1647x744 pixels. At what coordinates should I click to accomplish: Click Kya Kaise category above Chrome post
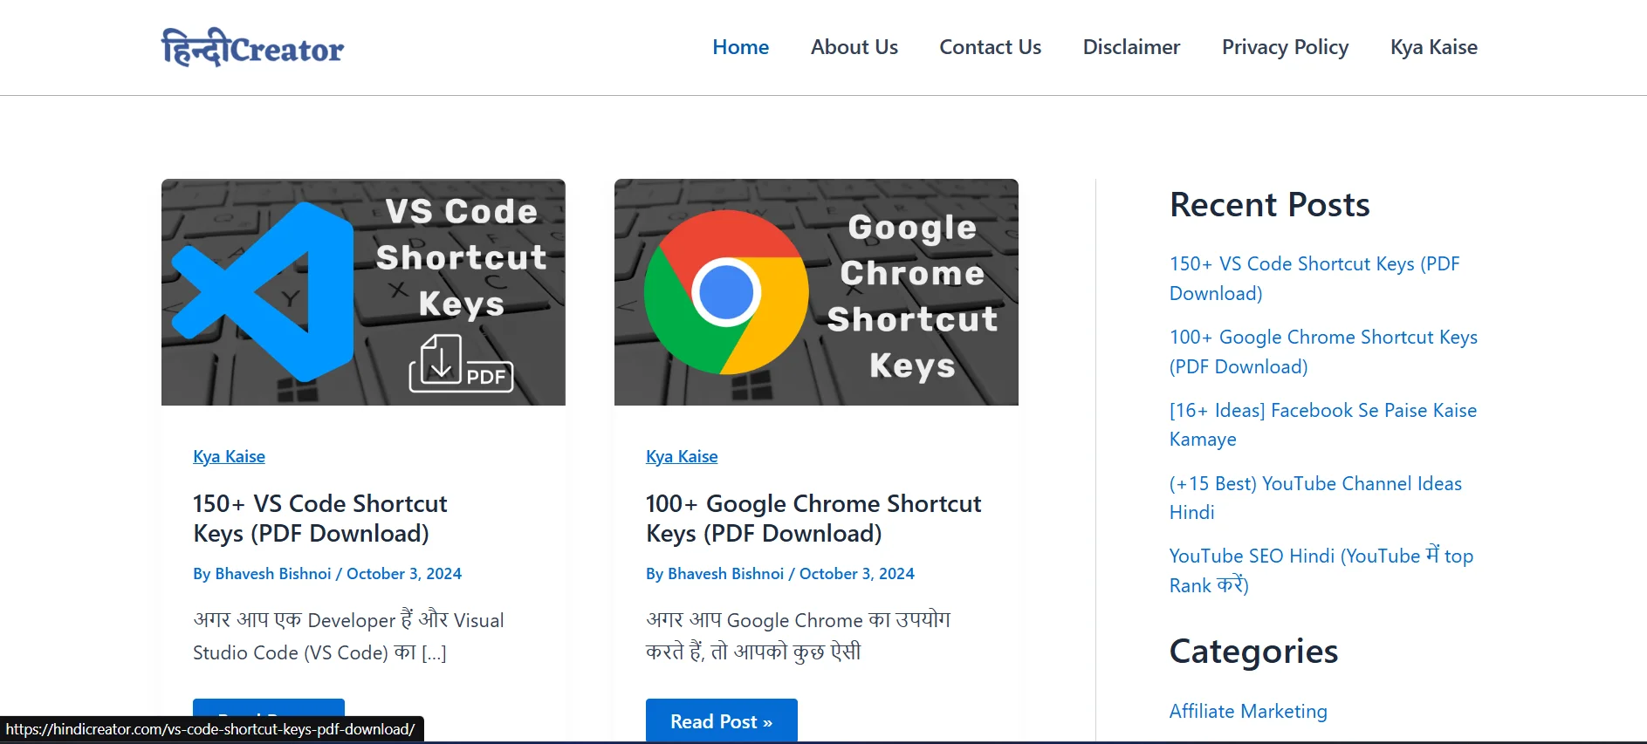tap(682, 456)
